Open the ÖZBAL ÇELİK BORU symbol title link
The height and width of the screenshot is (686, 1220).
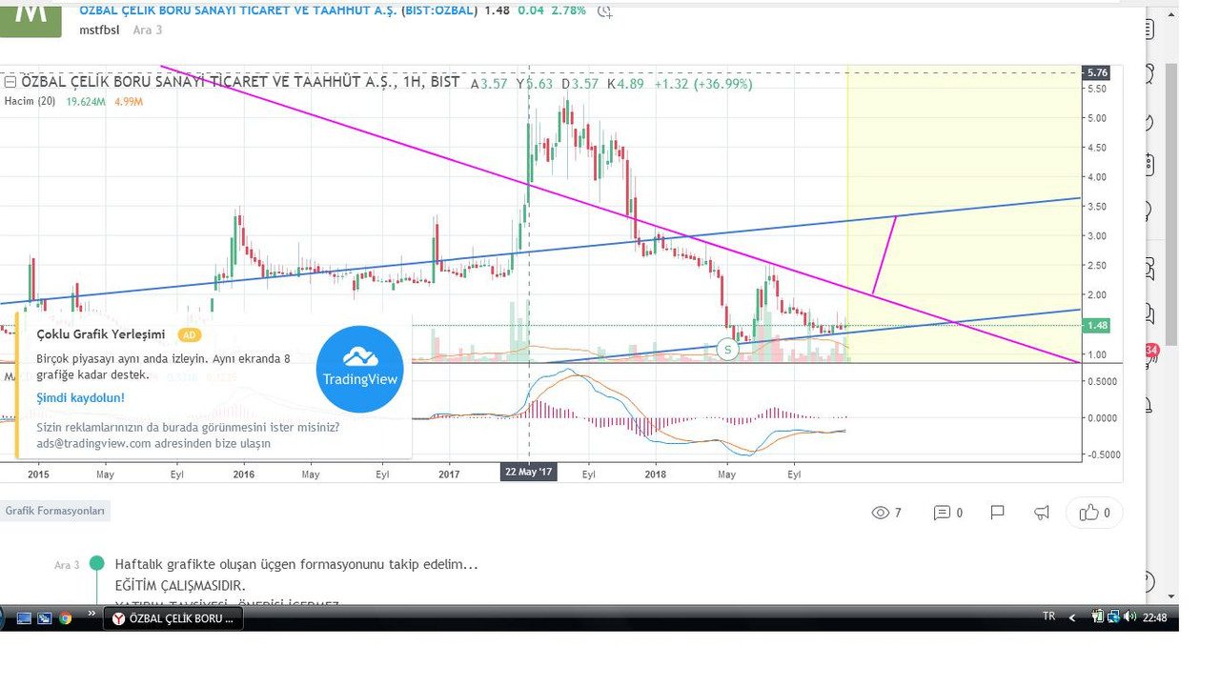point(238,10)
